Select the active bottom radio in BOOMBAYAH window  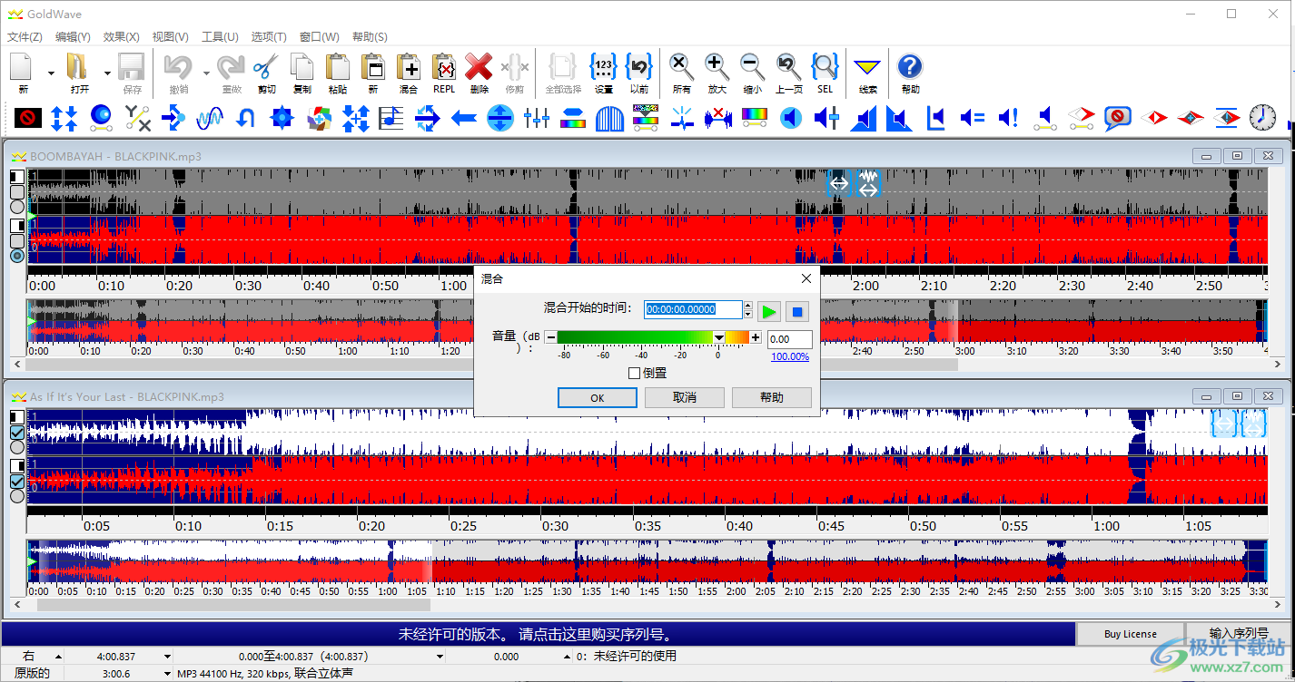[17, 256]
